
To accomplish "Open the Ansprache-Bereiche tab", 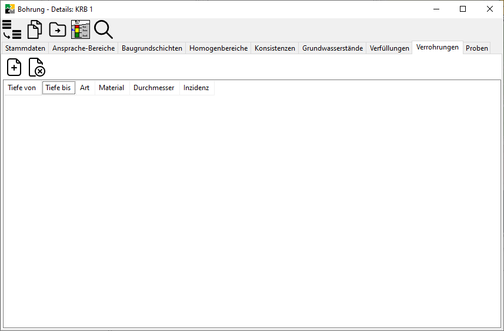I will coord(84,48).
